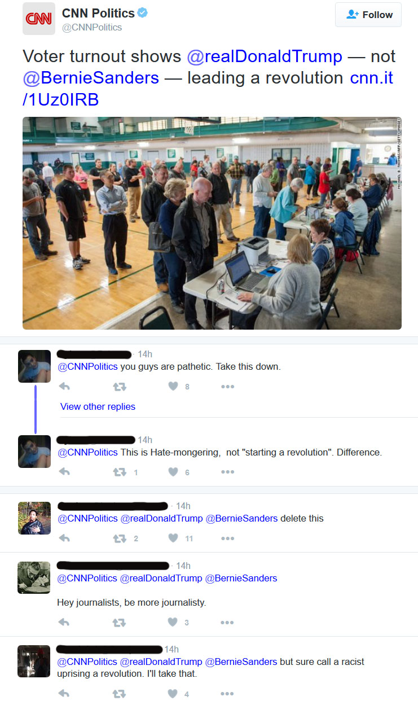Retweet the Hate-mongering tweet
The height and width of the screenshot is (705, 418).
click(120, 472)
